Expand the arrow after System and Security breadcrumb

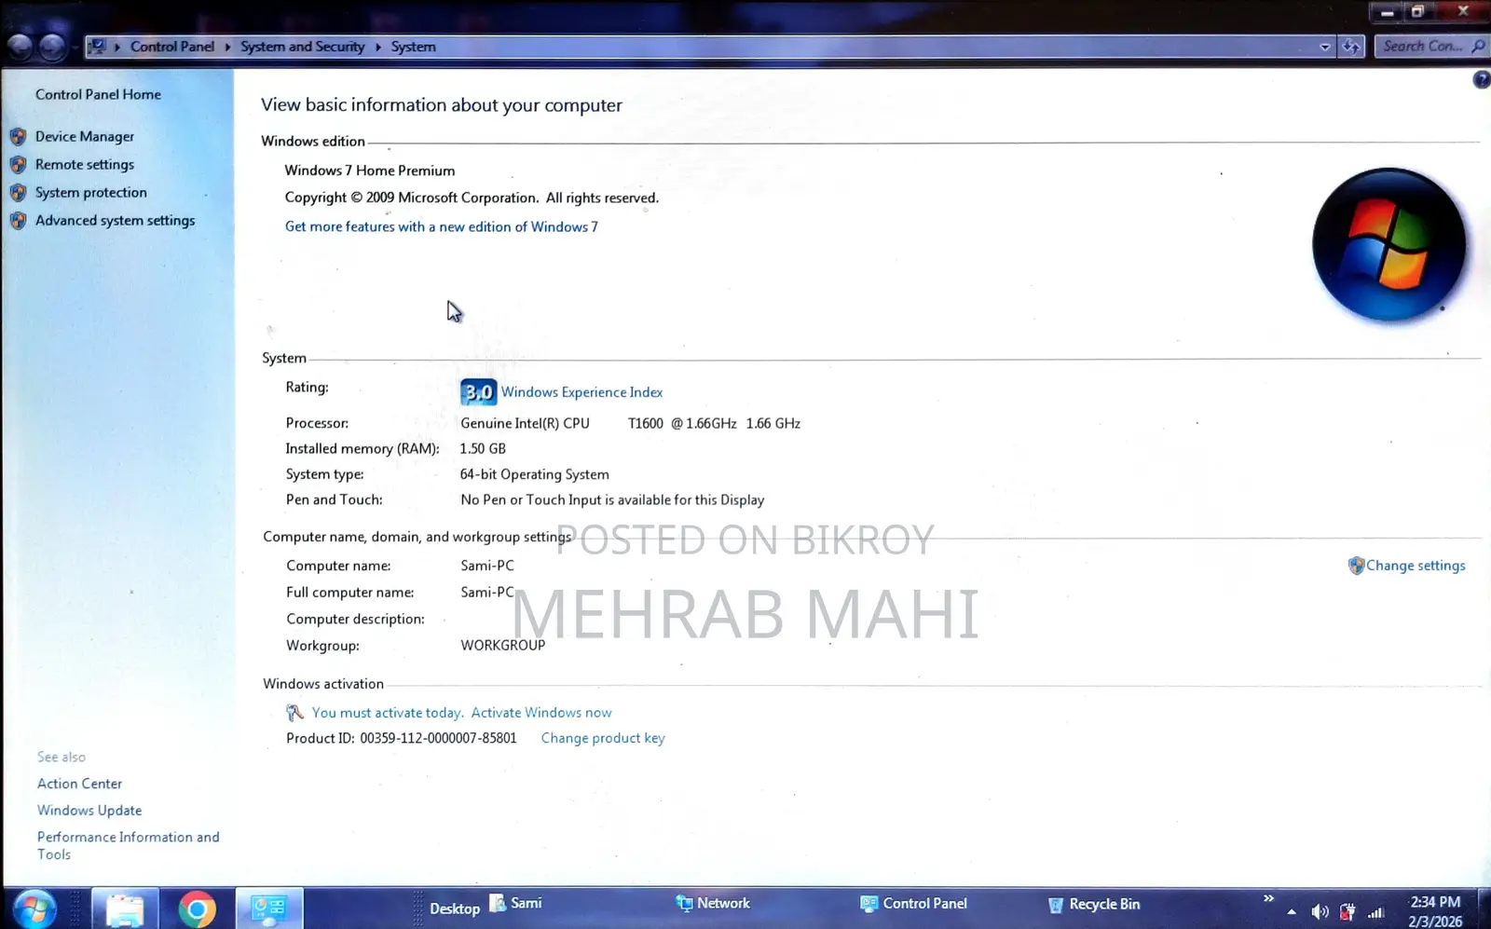tap(378, 47)
